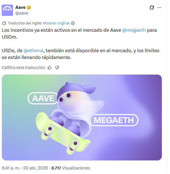Open the @ethena mention
The image size is (170, 174).
coord(33,51)
